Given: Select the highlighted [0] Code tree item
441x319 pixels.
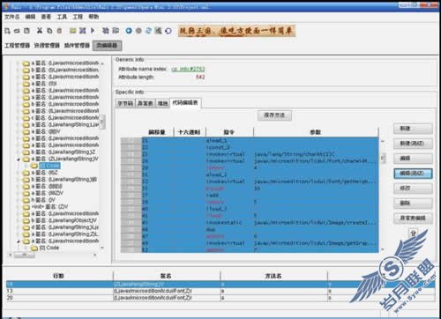Looking at the screenshot, I should click(x=49, y=166).
